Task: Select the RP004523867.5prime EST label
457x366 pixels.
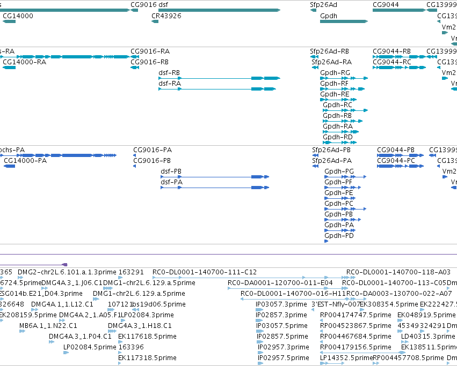Action: (x=356, y=326)
